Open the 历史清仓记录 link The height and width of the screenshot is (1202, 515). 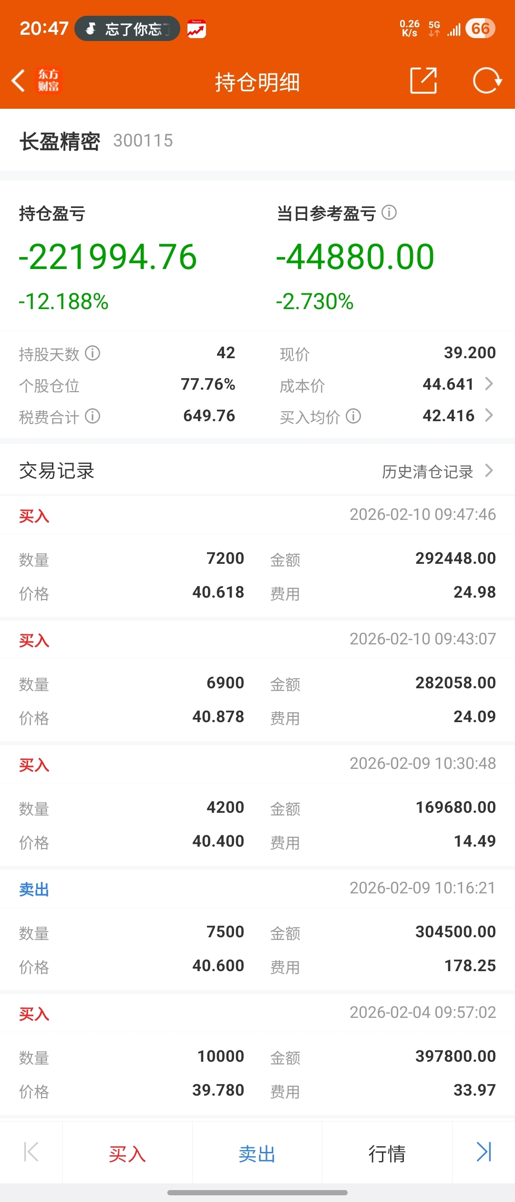click(427, 472)
